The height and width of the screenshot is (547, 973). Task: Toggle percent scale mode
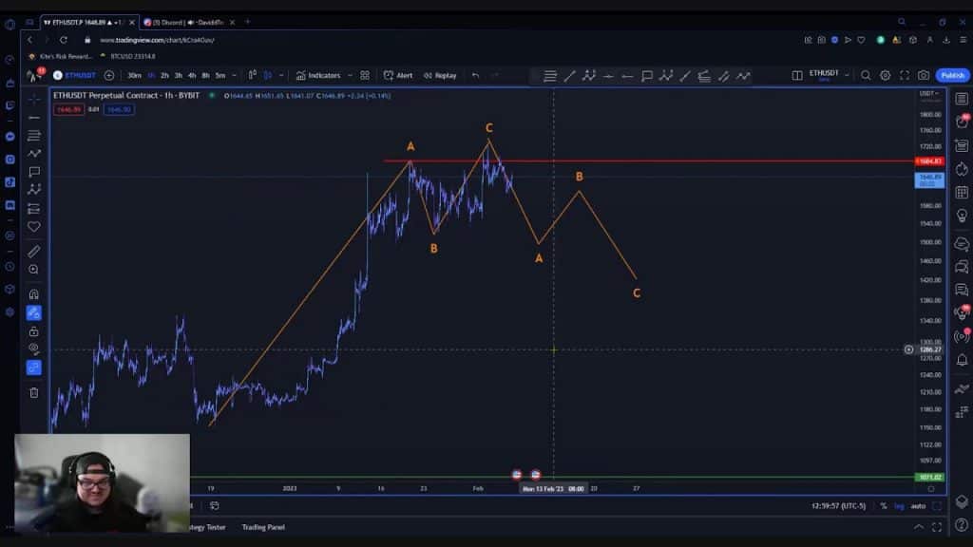pyautogui.click(x=884, y=506)
